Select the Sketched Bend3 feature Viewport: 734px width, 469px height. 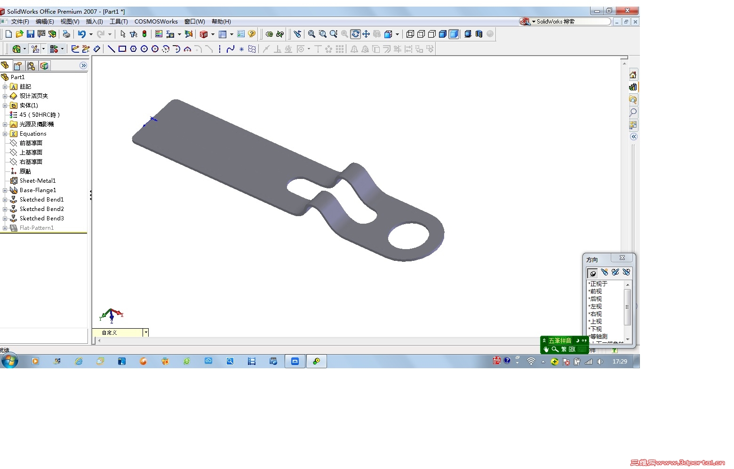pos(42,218)
